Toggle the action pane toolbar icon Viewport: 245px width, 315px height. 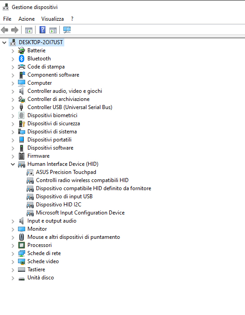pyautogui.click(x=53, y=30)
